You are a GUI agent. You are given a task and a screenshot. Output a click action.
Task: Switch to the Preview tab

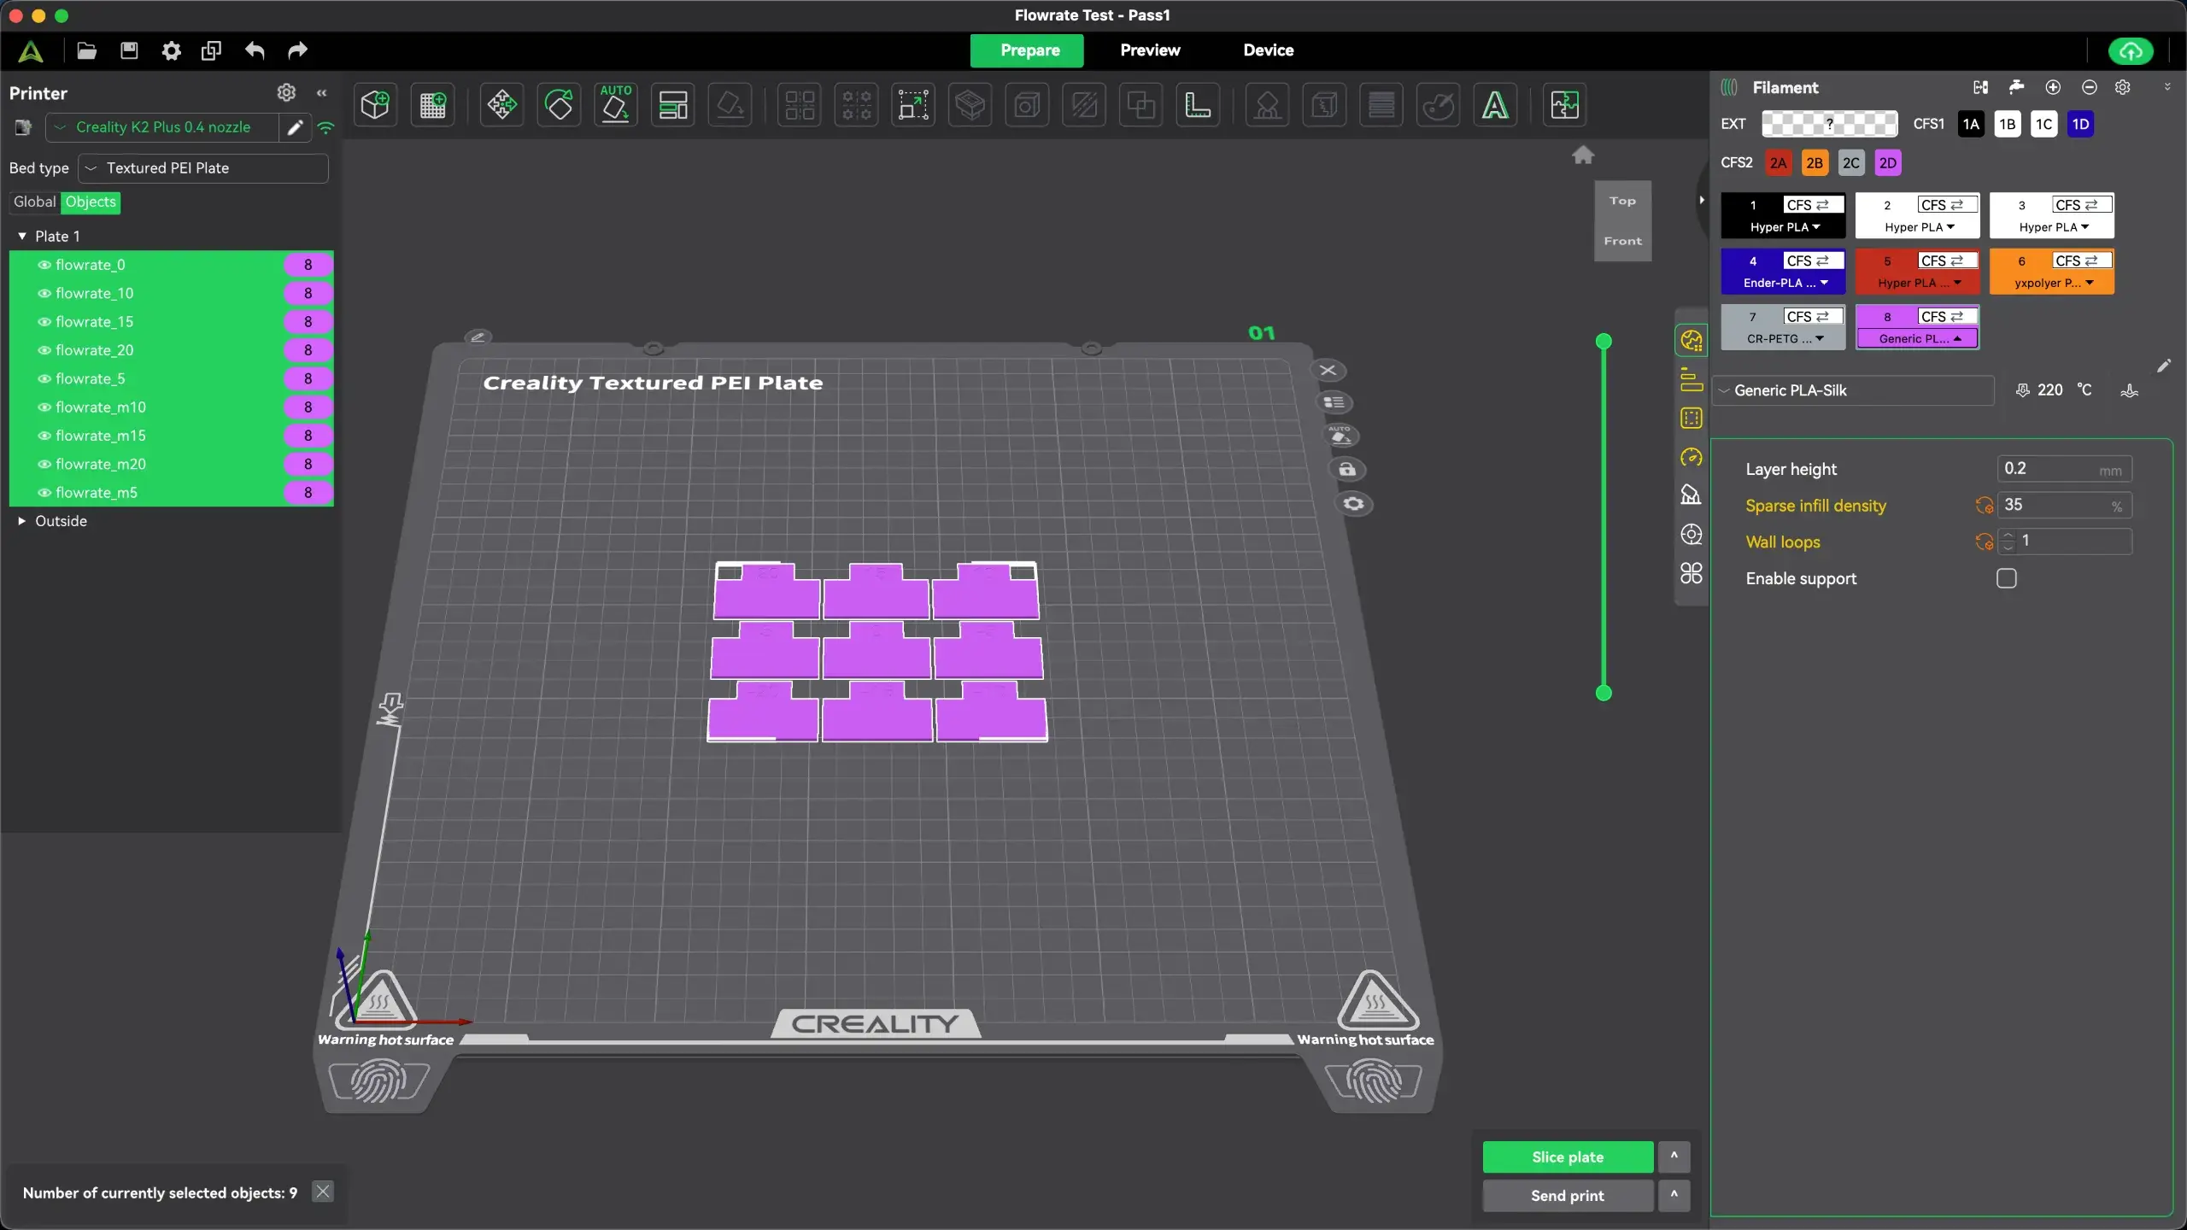point(1149,50)
